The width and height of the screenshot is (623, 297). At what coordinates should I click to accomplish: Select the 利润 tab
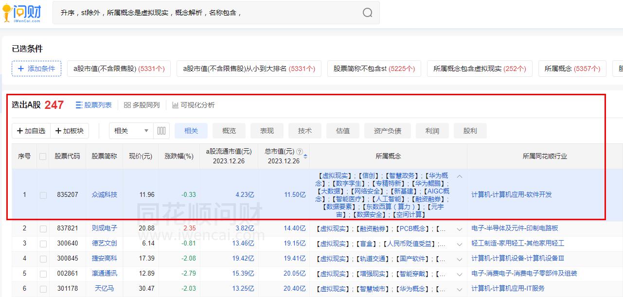(x=432, y=131)
